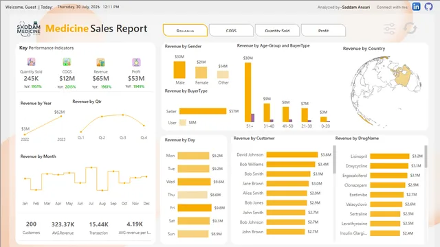Click the 31-40 age group bar
This screenshot has height=247, width=440.
tap(267, 113)
